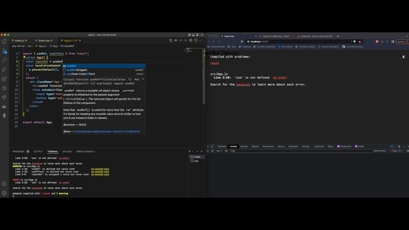The image size is (409, 230).
Task: Open the Search view in VS Code
Action: (x=4, y=60)
